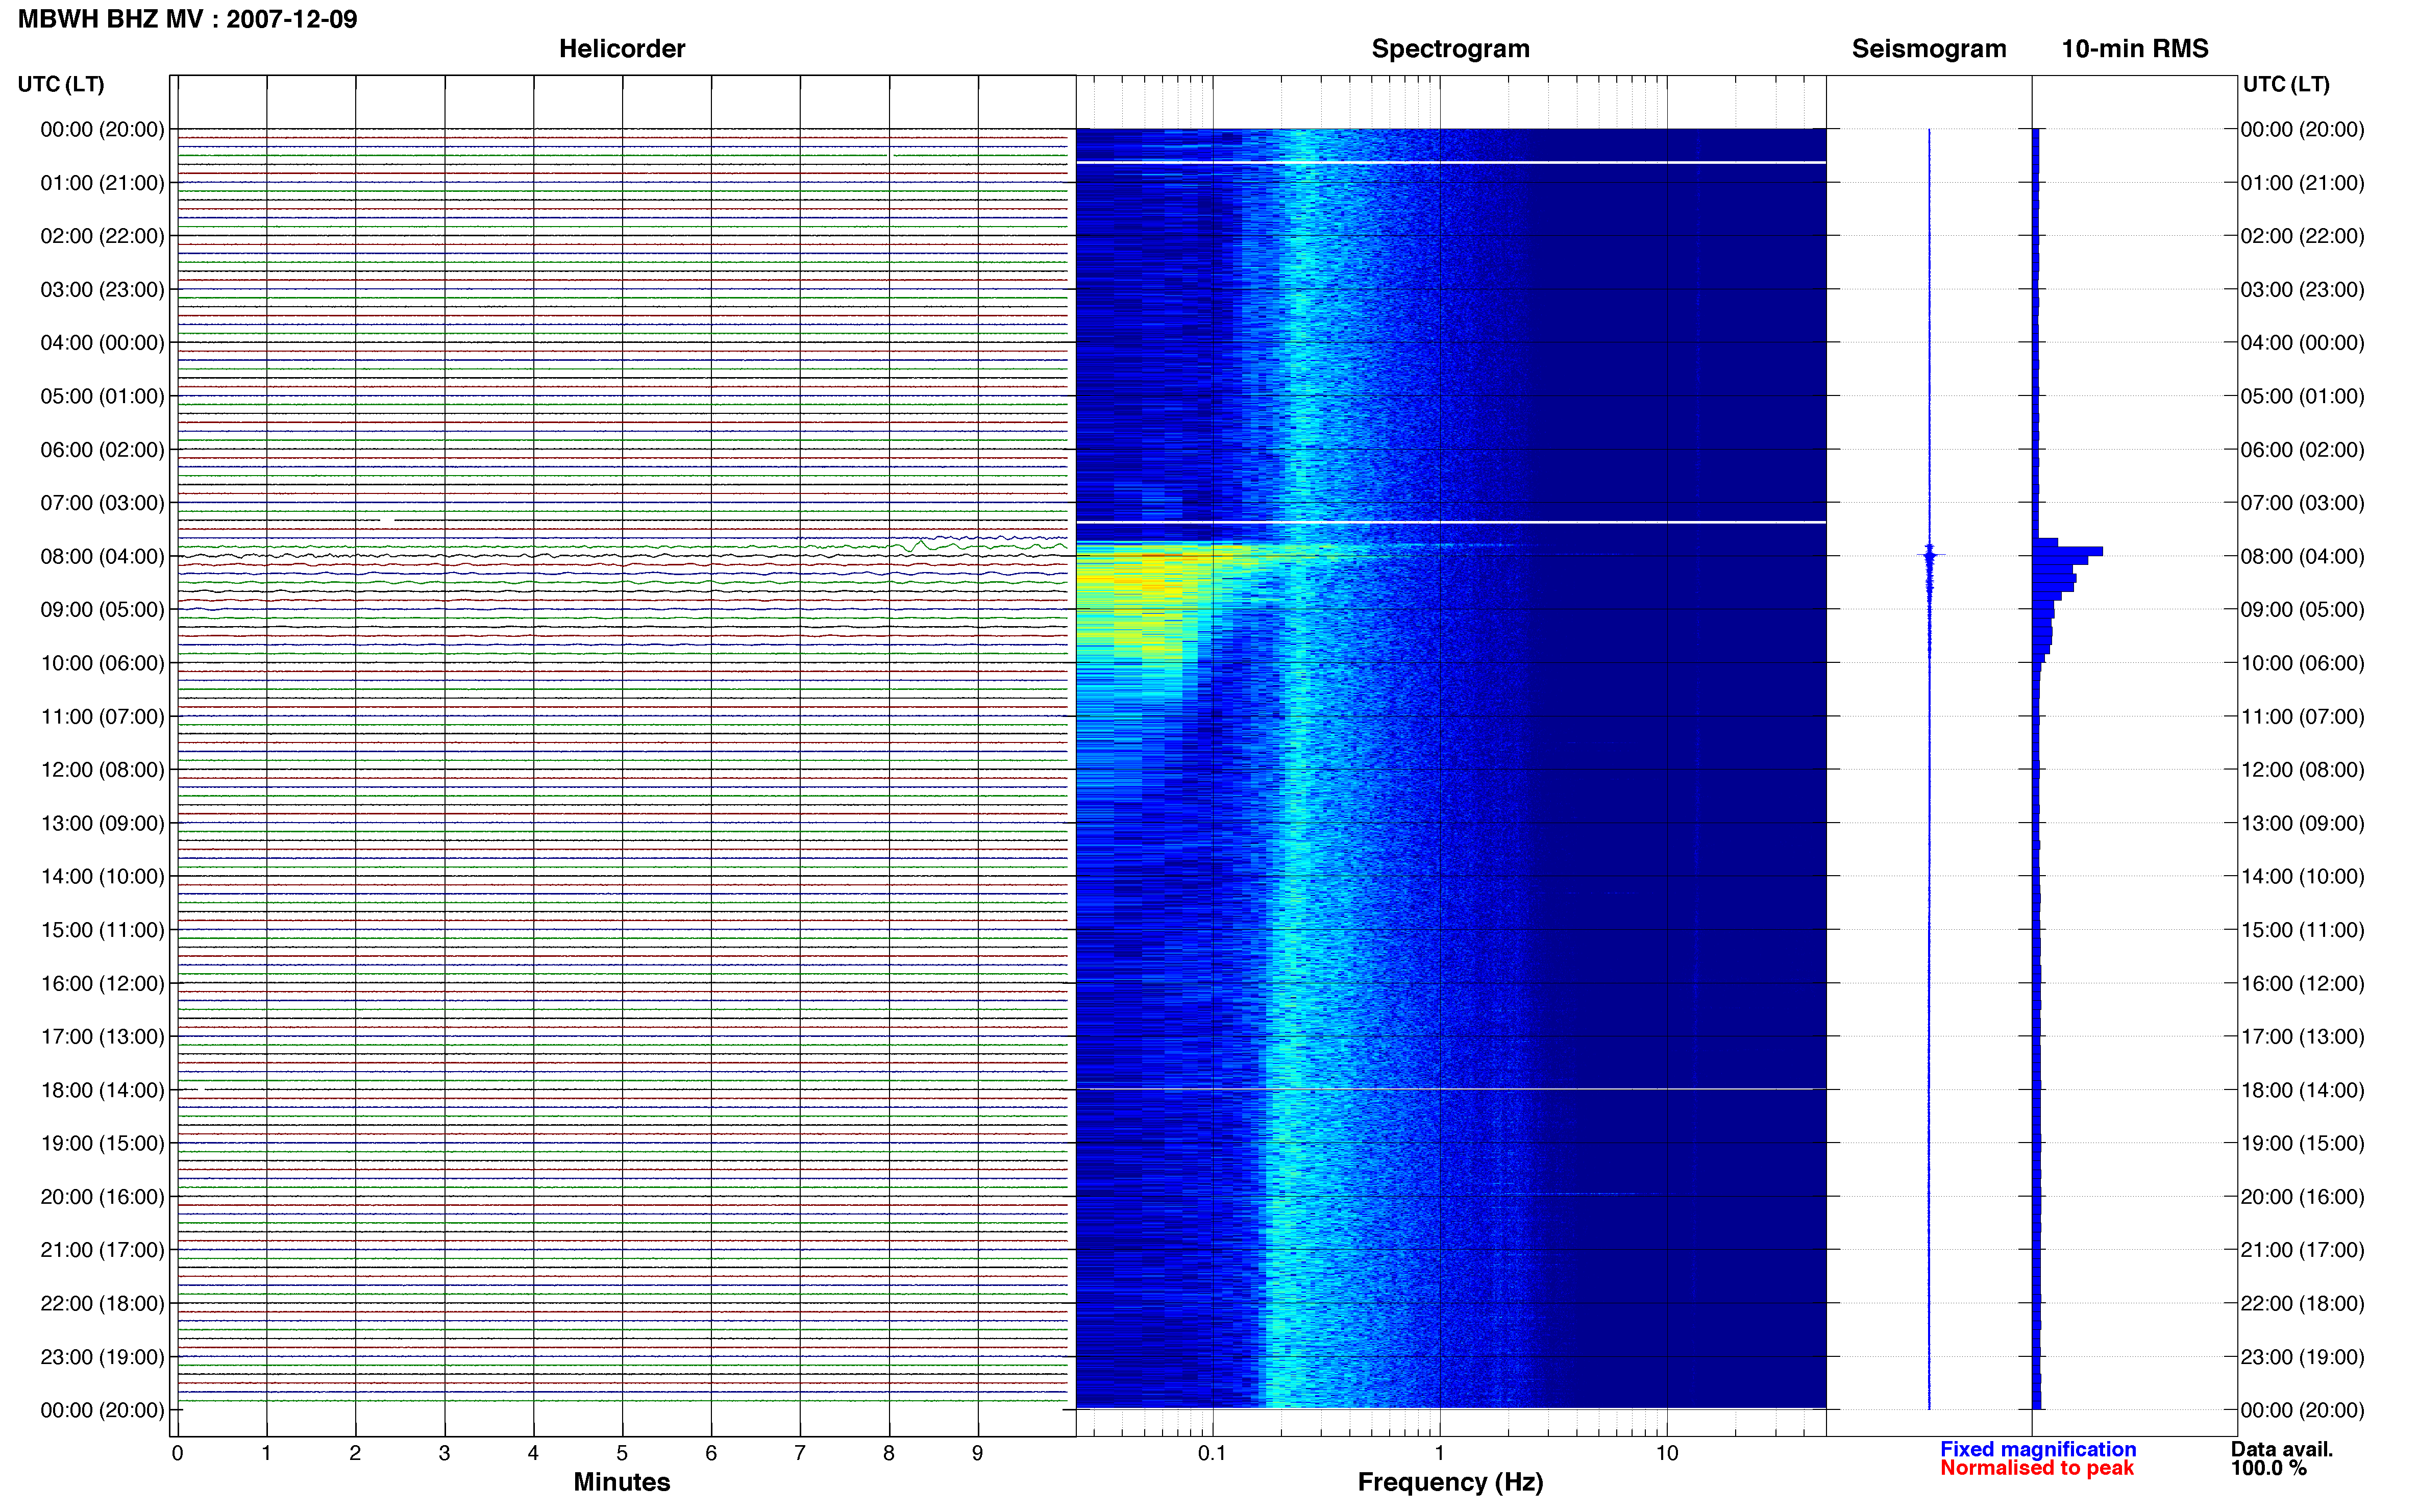
Task: Click the right '15:00 (11:00)' time label
Action: coord(2302,930)
